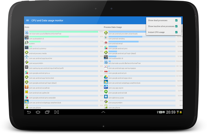This screenshot has width=207, height=134.
Task: Click the USB icon in status bar
Action: (x=157, y=112)
